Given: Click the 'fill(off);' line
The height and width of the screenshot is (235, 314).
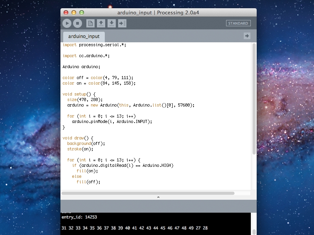Looking at the screenshot, I should click(x=88, y=182).
